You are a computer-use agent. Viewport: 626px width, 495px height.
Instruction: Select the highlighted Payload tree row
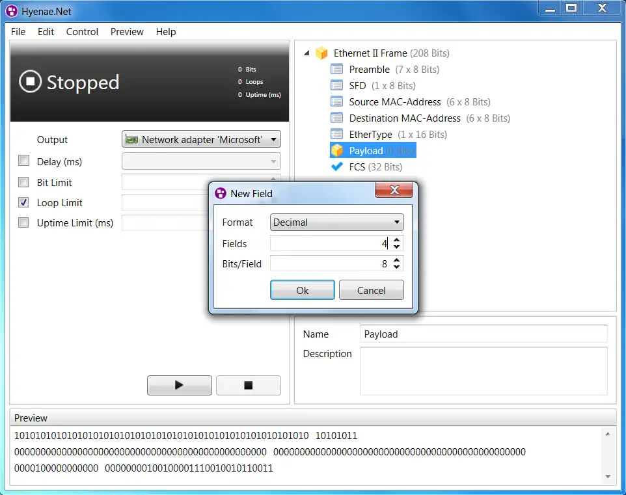click(373, 150)
